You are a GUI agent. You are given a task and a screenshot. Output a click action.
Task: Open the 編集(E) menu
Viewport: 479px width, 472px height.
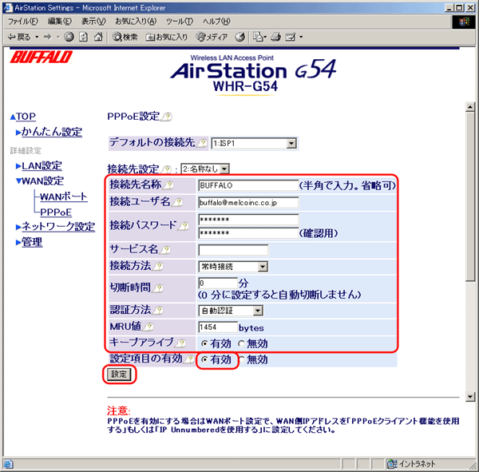point(60,22)
